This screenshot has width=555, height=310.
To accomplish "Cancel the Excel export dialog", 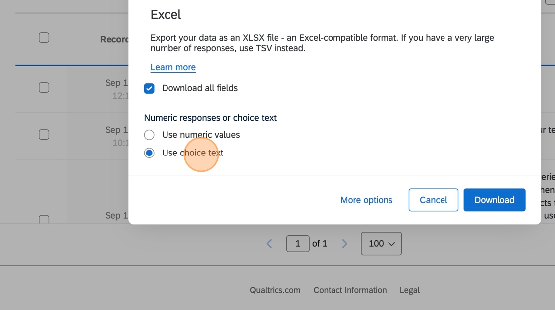I will click(433, 200).
